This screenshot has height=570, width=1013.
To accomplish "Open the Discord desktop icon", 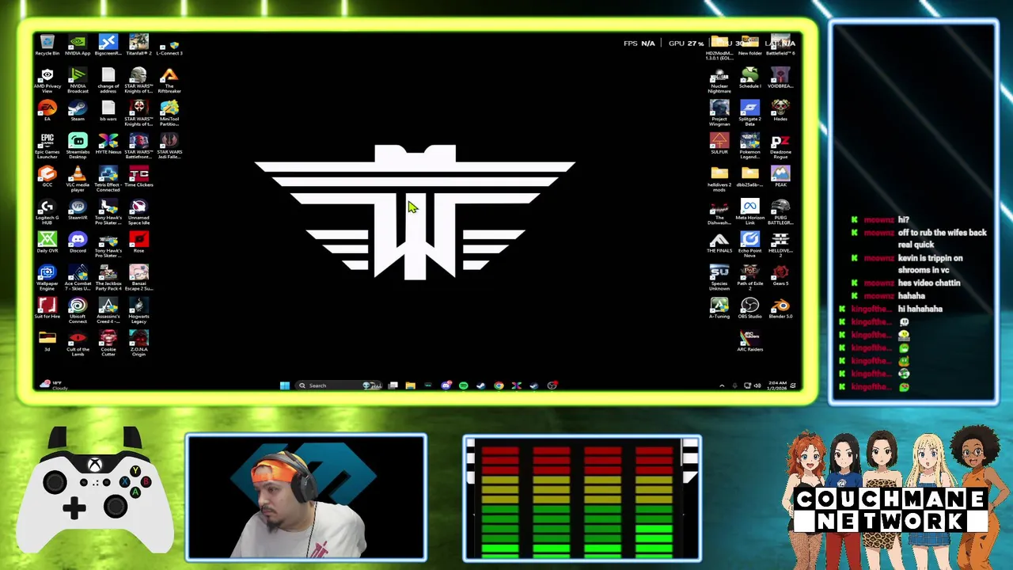I will [78, 242].
